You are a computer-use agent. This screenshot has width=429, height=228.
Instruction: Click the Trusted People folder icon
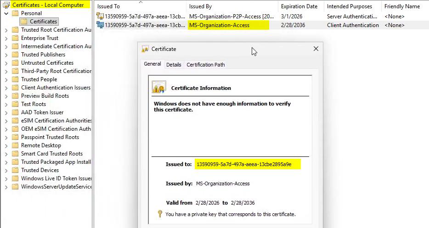tap(15, 79)
